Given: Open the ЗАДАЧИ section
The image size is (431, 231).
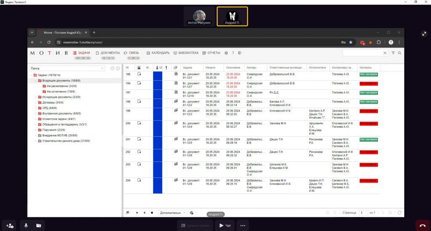Looking at the screenshot, I should (81, 53).
